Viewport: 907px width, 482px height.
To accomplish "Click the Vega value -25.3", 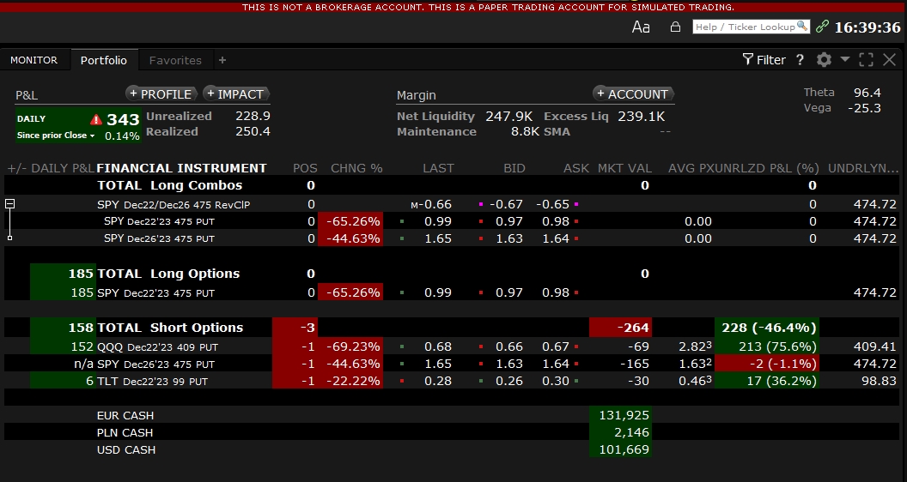I will 863,108.
